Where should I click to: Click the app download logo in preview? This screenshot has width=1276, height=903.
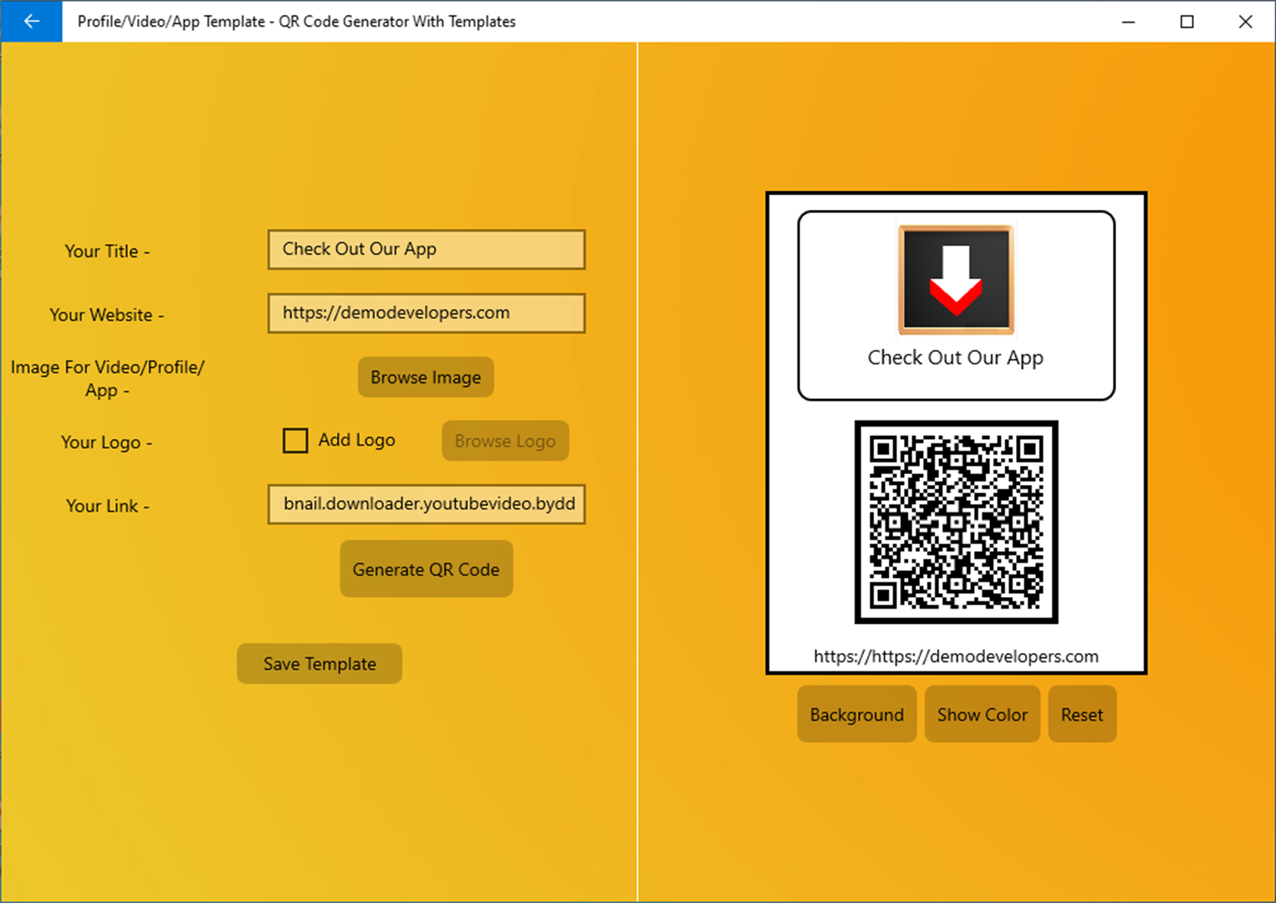click(956, 280)
